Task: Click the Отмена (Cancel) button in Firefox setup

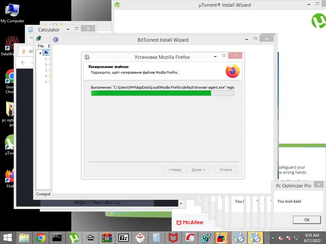Action: pos(226,170)
